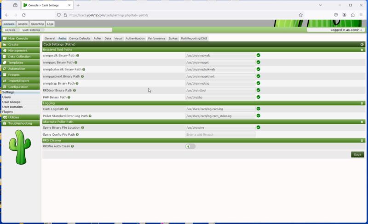Click help icon next to snmpwalk Binary Path
The height and width of the screenshot is (224, 368).
[78, 56]
